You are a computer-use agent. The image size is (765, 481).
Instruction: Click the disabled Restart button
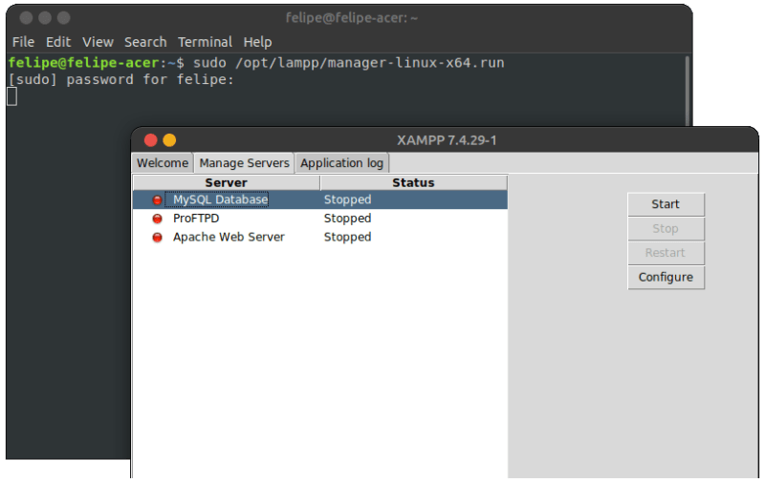click(x=666, y=253)
